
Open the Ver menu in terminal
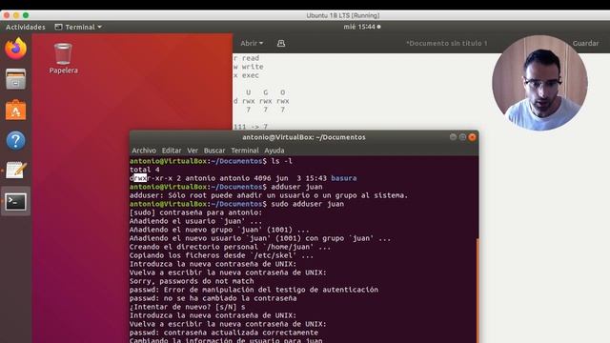[193, 151]
